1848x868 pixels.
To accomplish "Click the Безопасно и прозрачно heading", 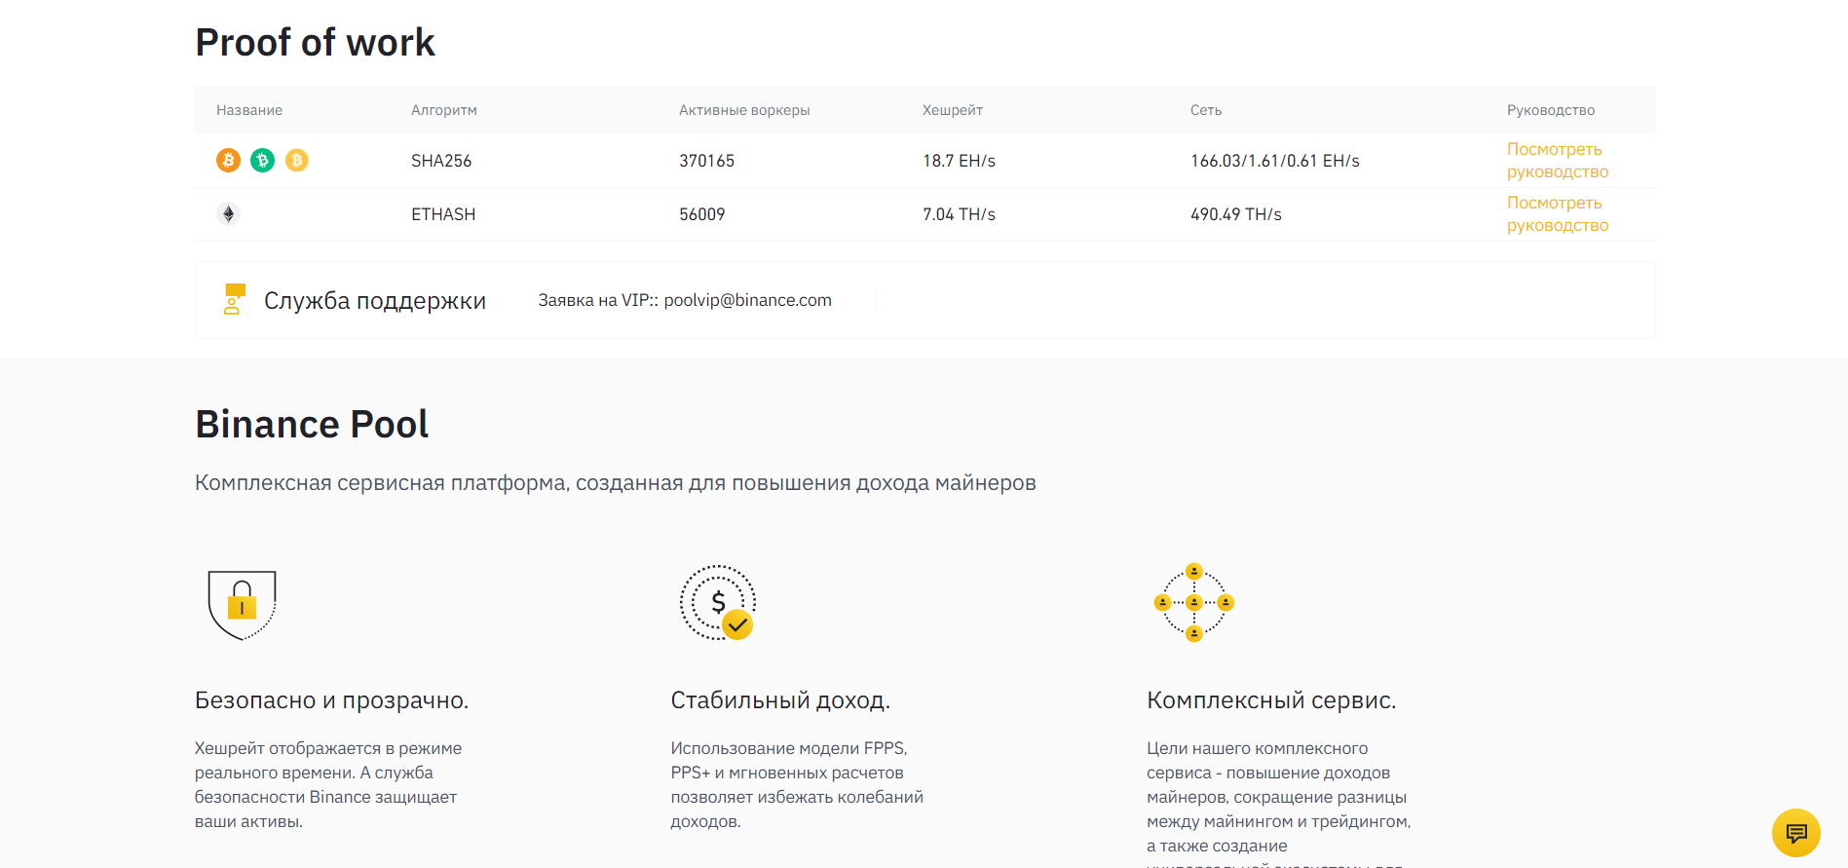I will point(331,699).
